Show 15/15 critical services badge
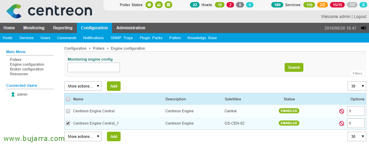The image size is (369, 146). tap(338, 5)
